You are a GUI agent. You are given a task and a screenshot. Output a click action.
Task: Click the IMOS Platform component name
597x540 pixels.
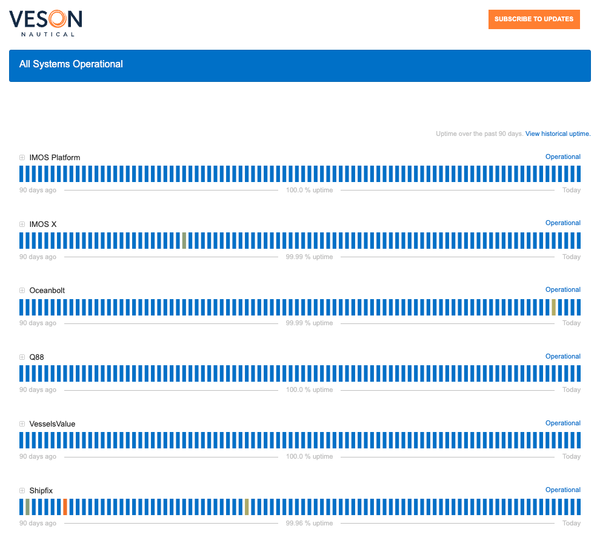click(55, 158)
